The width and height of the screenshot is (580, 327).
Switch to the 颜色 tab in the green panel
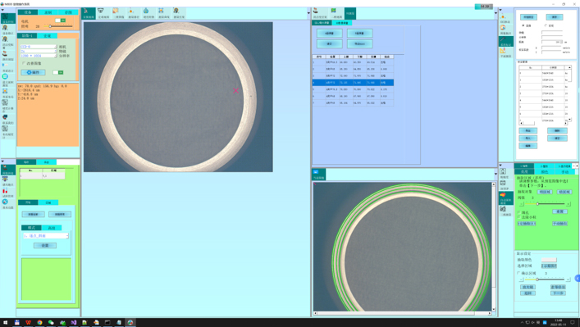(544, 172)
